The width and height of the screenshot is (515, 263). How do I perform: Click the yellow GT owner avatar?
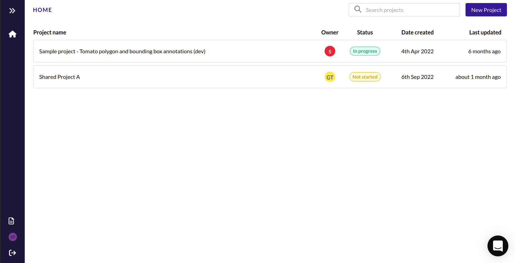[x=330, y=77]
